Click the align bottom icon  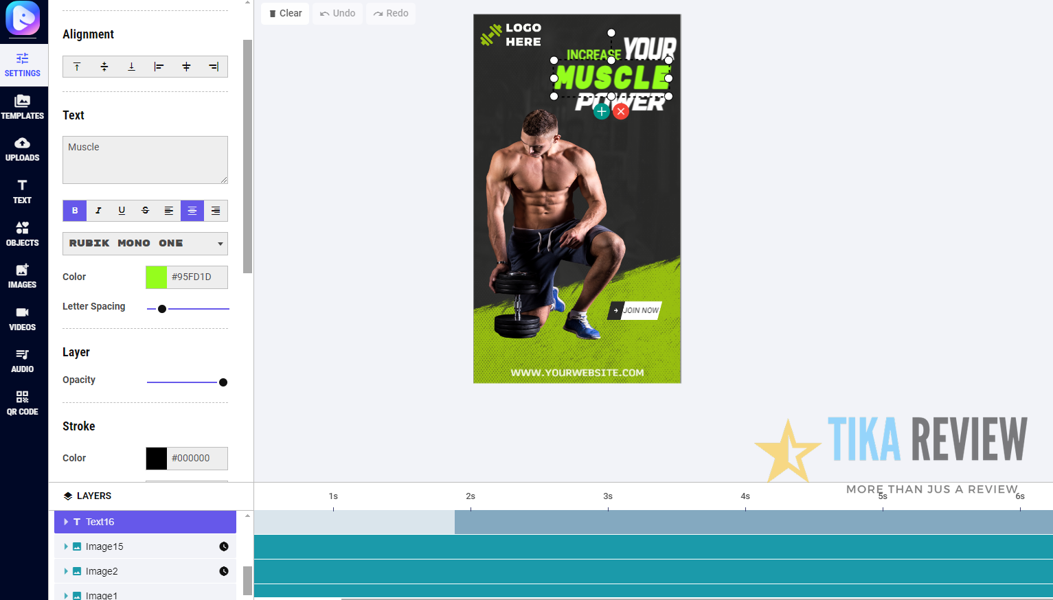131,67
